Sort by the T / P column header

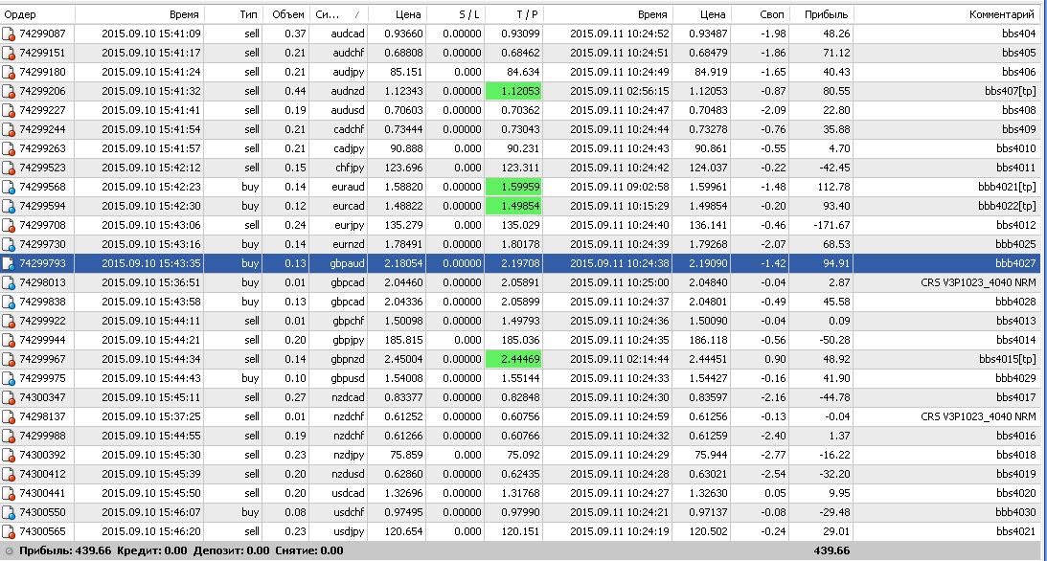tap(514, 14)
